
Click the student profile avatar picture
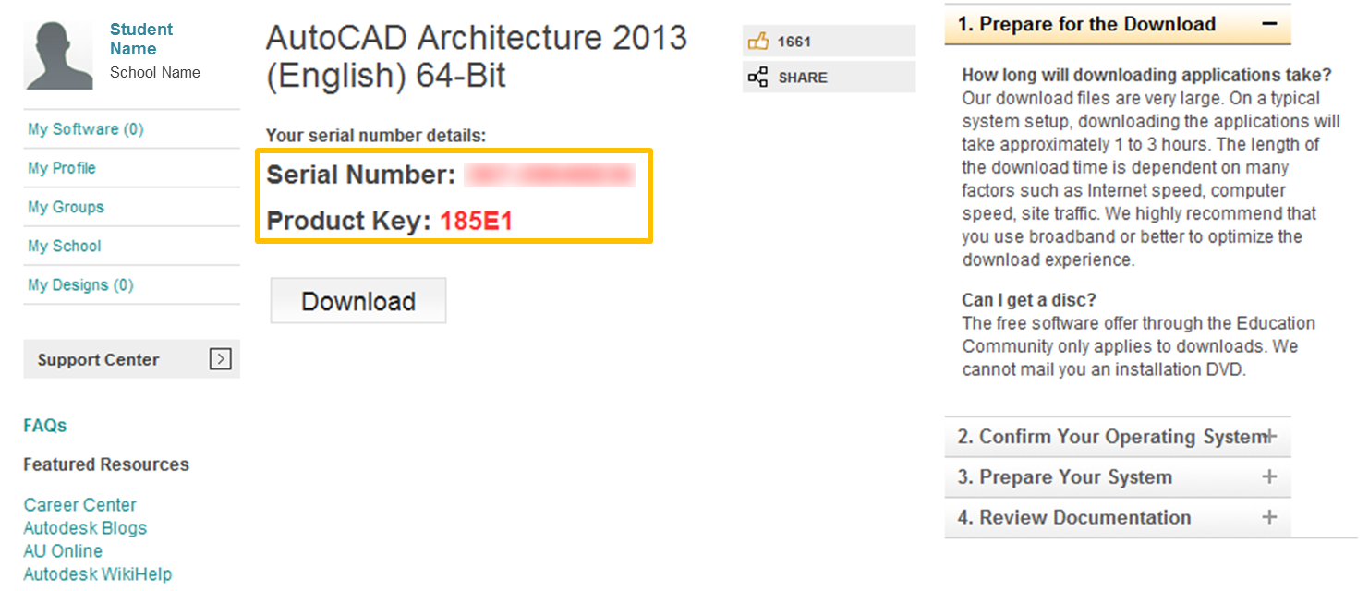tap(58, 55)
